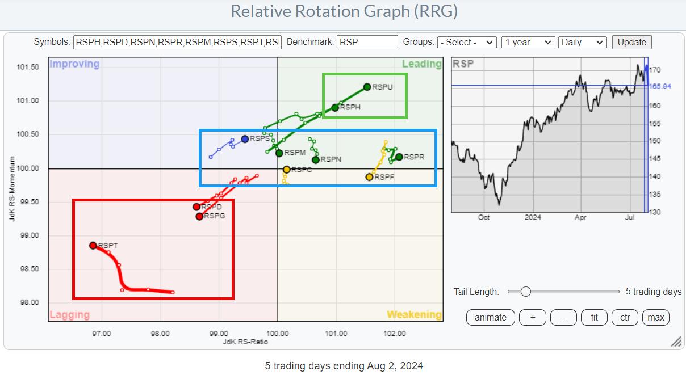Click the RSPF yellow marker
Viewport: 686px width, 375px height.
tap(369, 177)
